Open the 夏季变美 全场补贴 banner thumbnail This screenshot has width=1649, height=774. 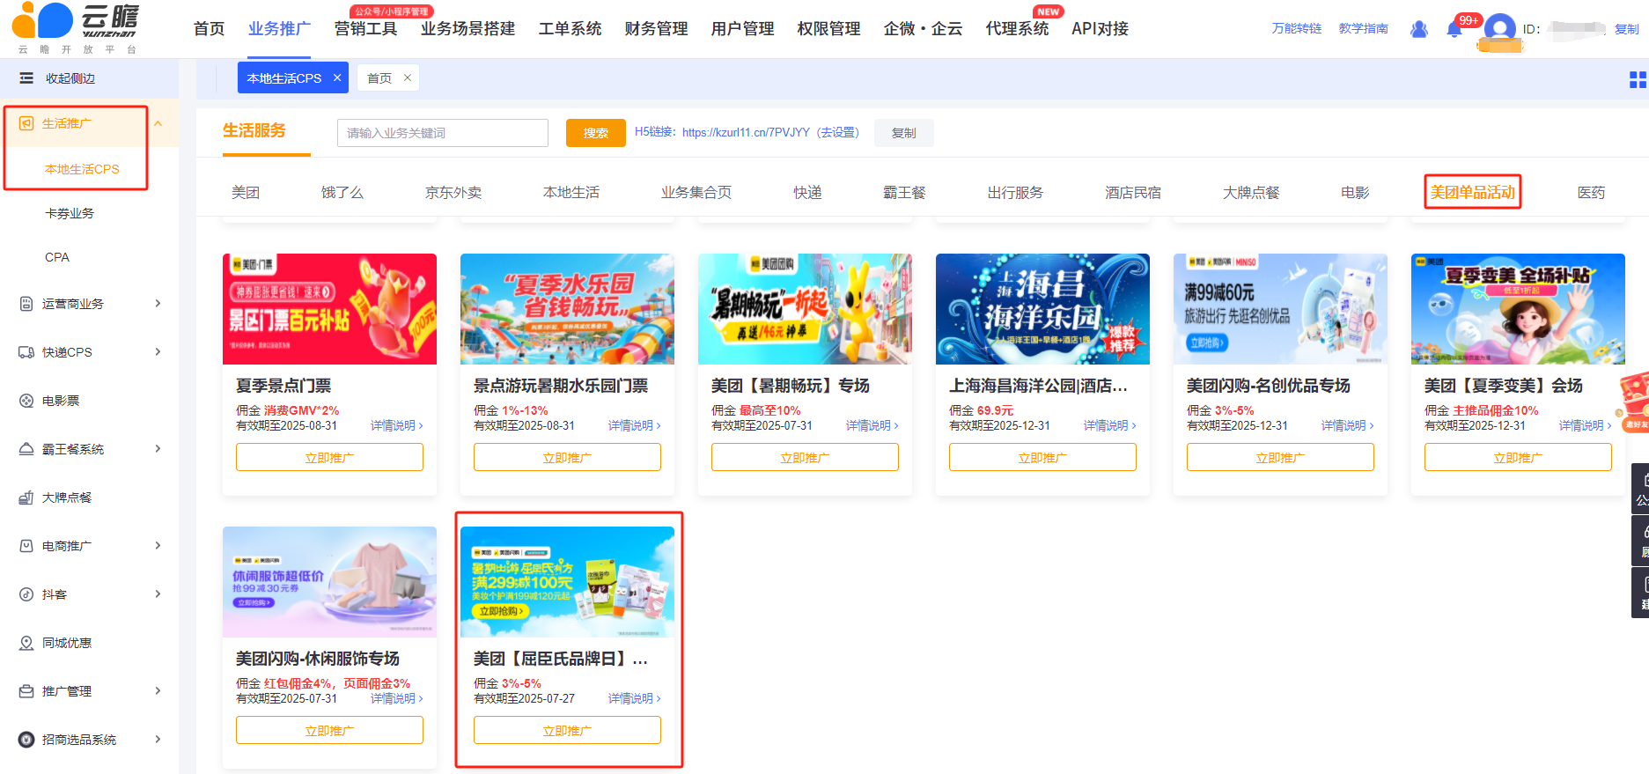(1518, 309)
